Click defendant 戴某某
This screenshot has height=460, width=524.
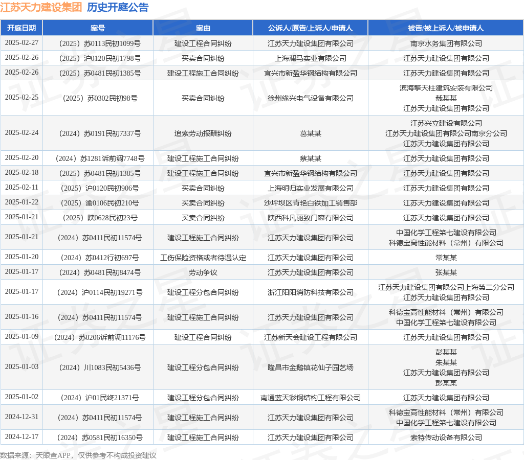point(446,98)
